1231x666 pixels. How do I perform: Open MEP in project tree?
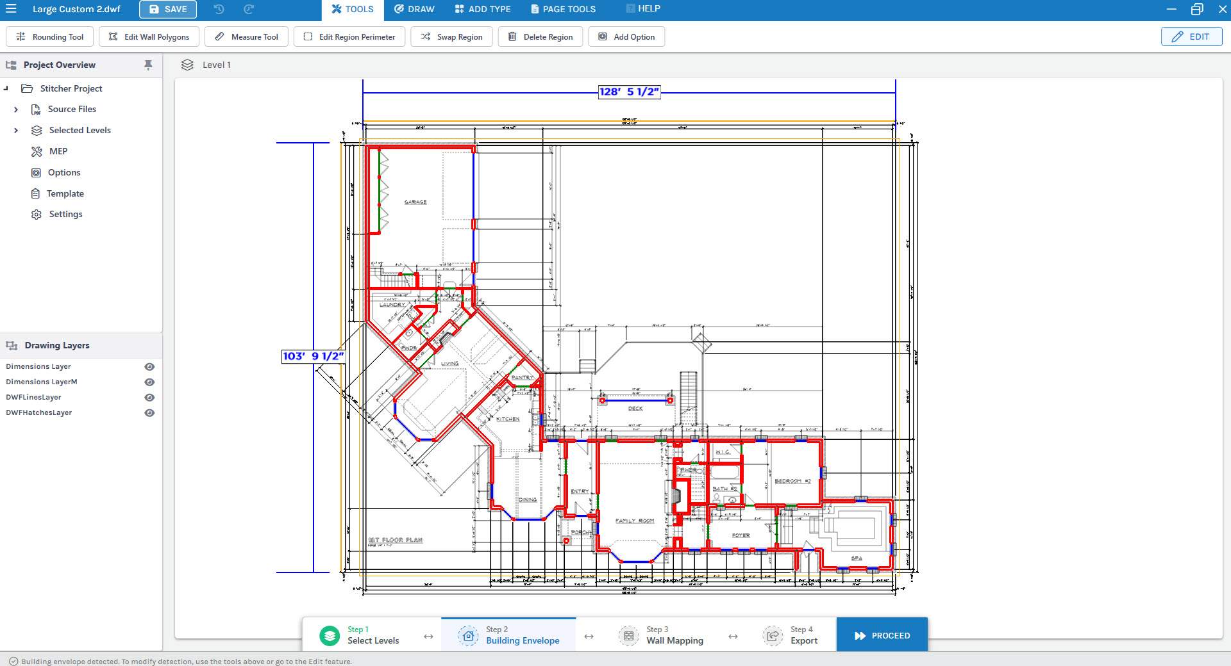(x=58, y=151)
